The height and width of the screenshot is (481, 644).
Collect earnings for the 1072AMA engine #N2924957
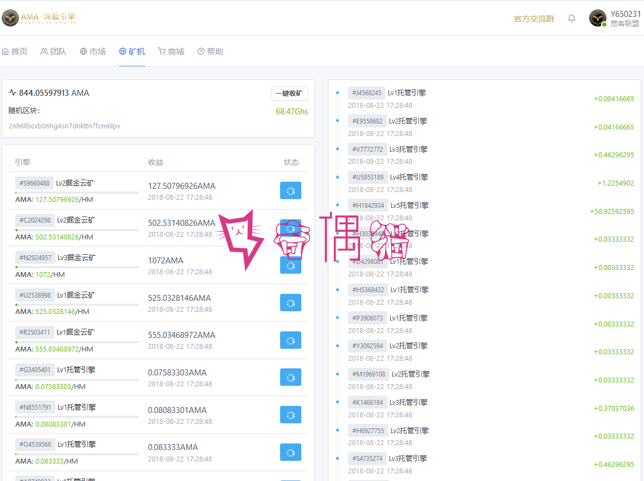click(291, 266)
